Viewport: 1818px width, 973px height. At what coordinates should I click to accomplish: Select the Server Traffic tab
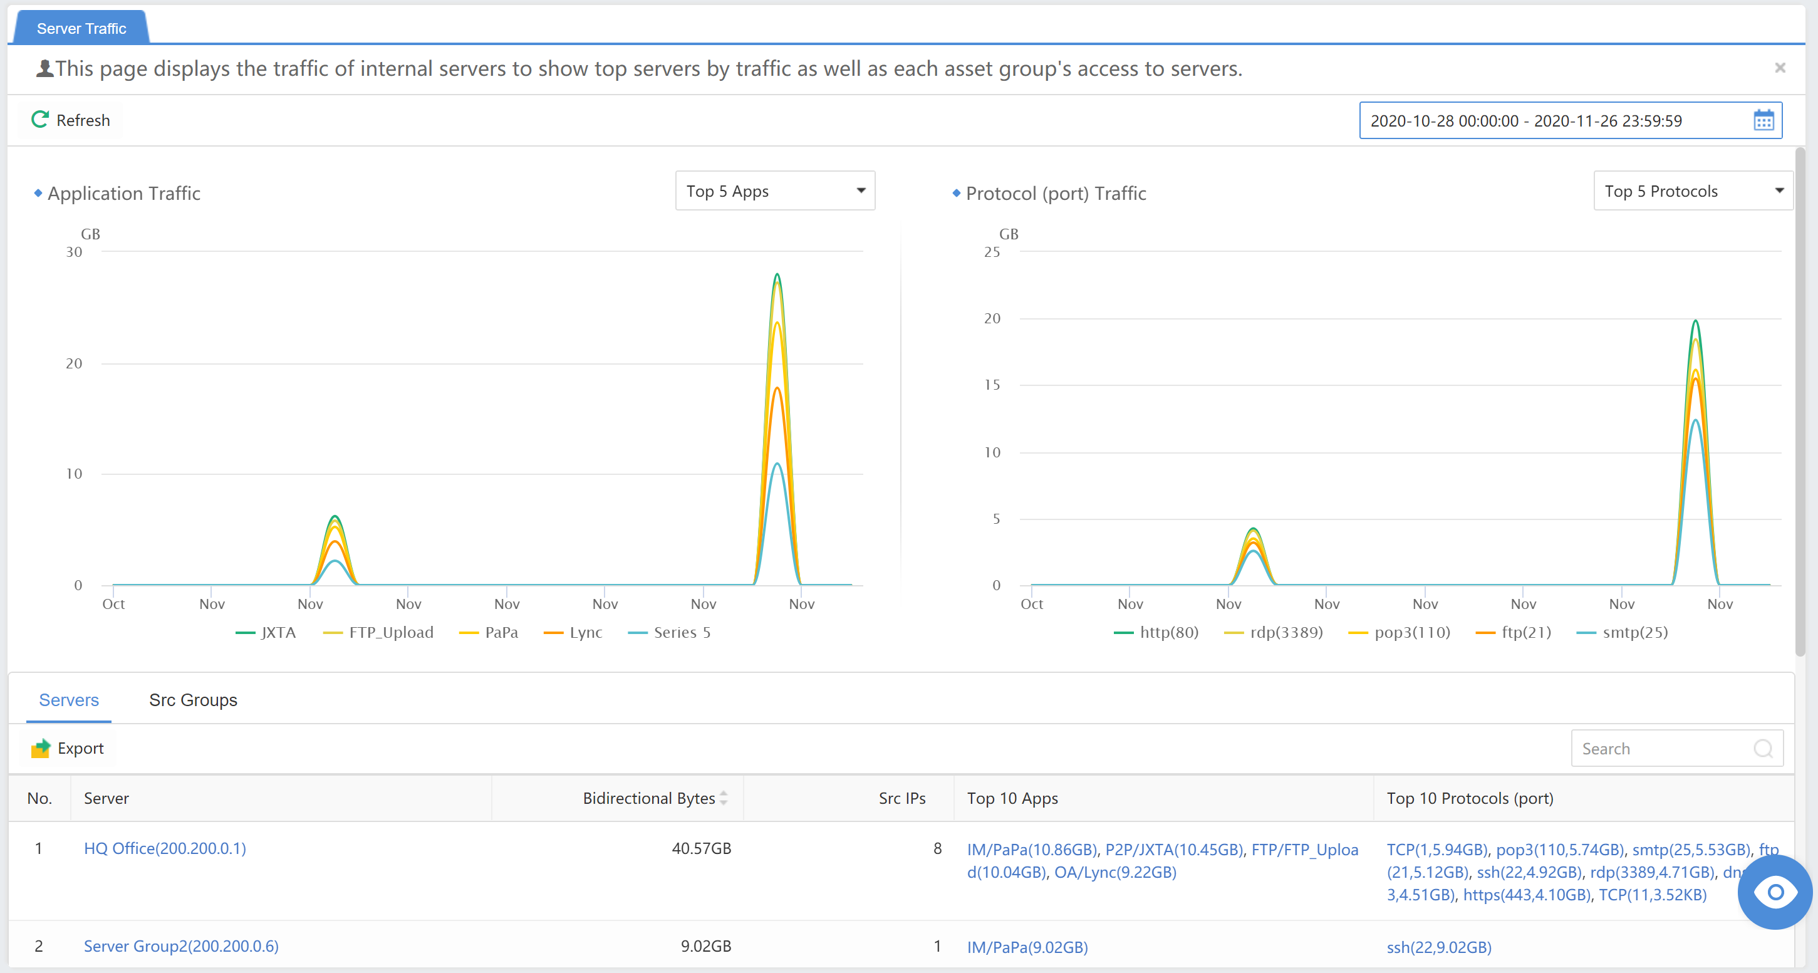coord(81,28)
